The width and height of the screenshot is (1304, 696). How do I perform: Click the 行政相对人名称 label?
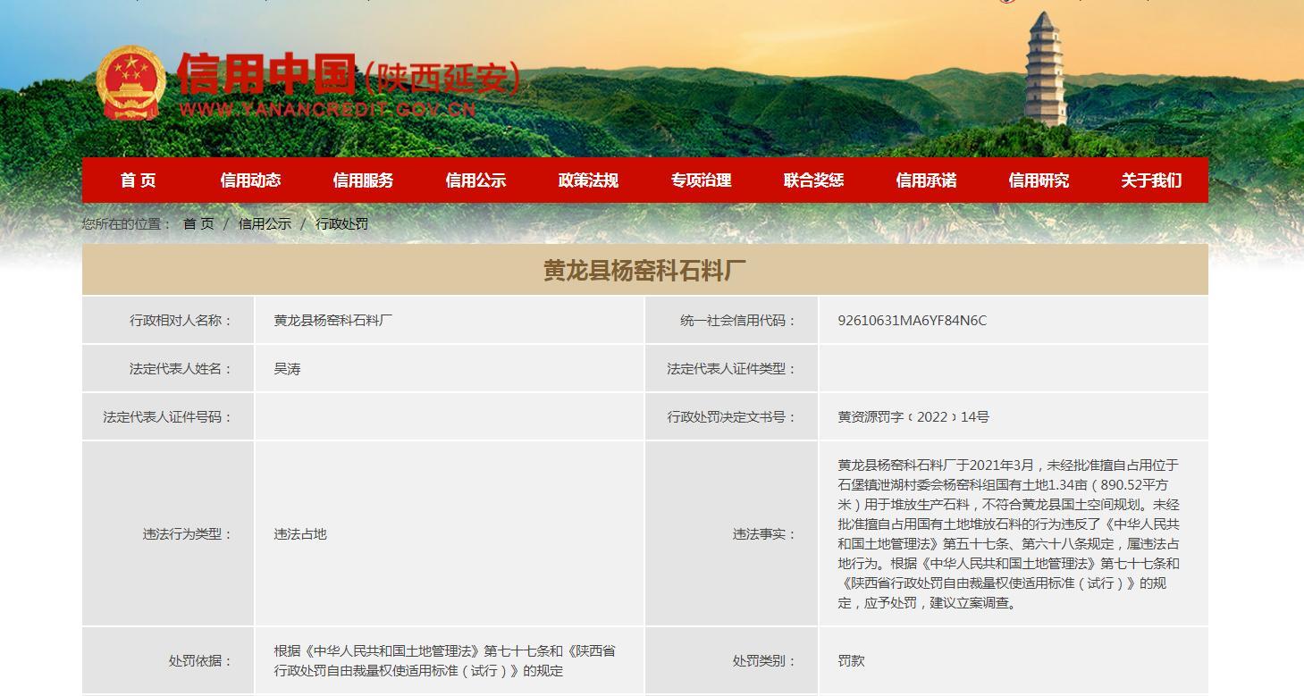(x=181, y=321)
